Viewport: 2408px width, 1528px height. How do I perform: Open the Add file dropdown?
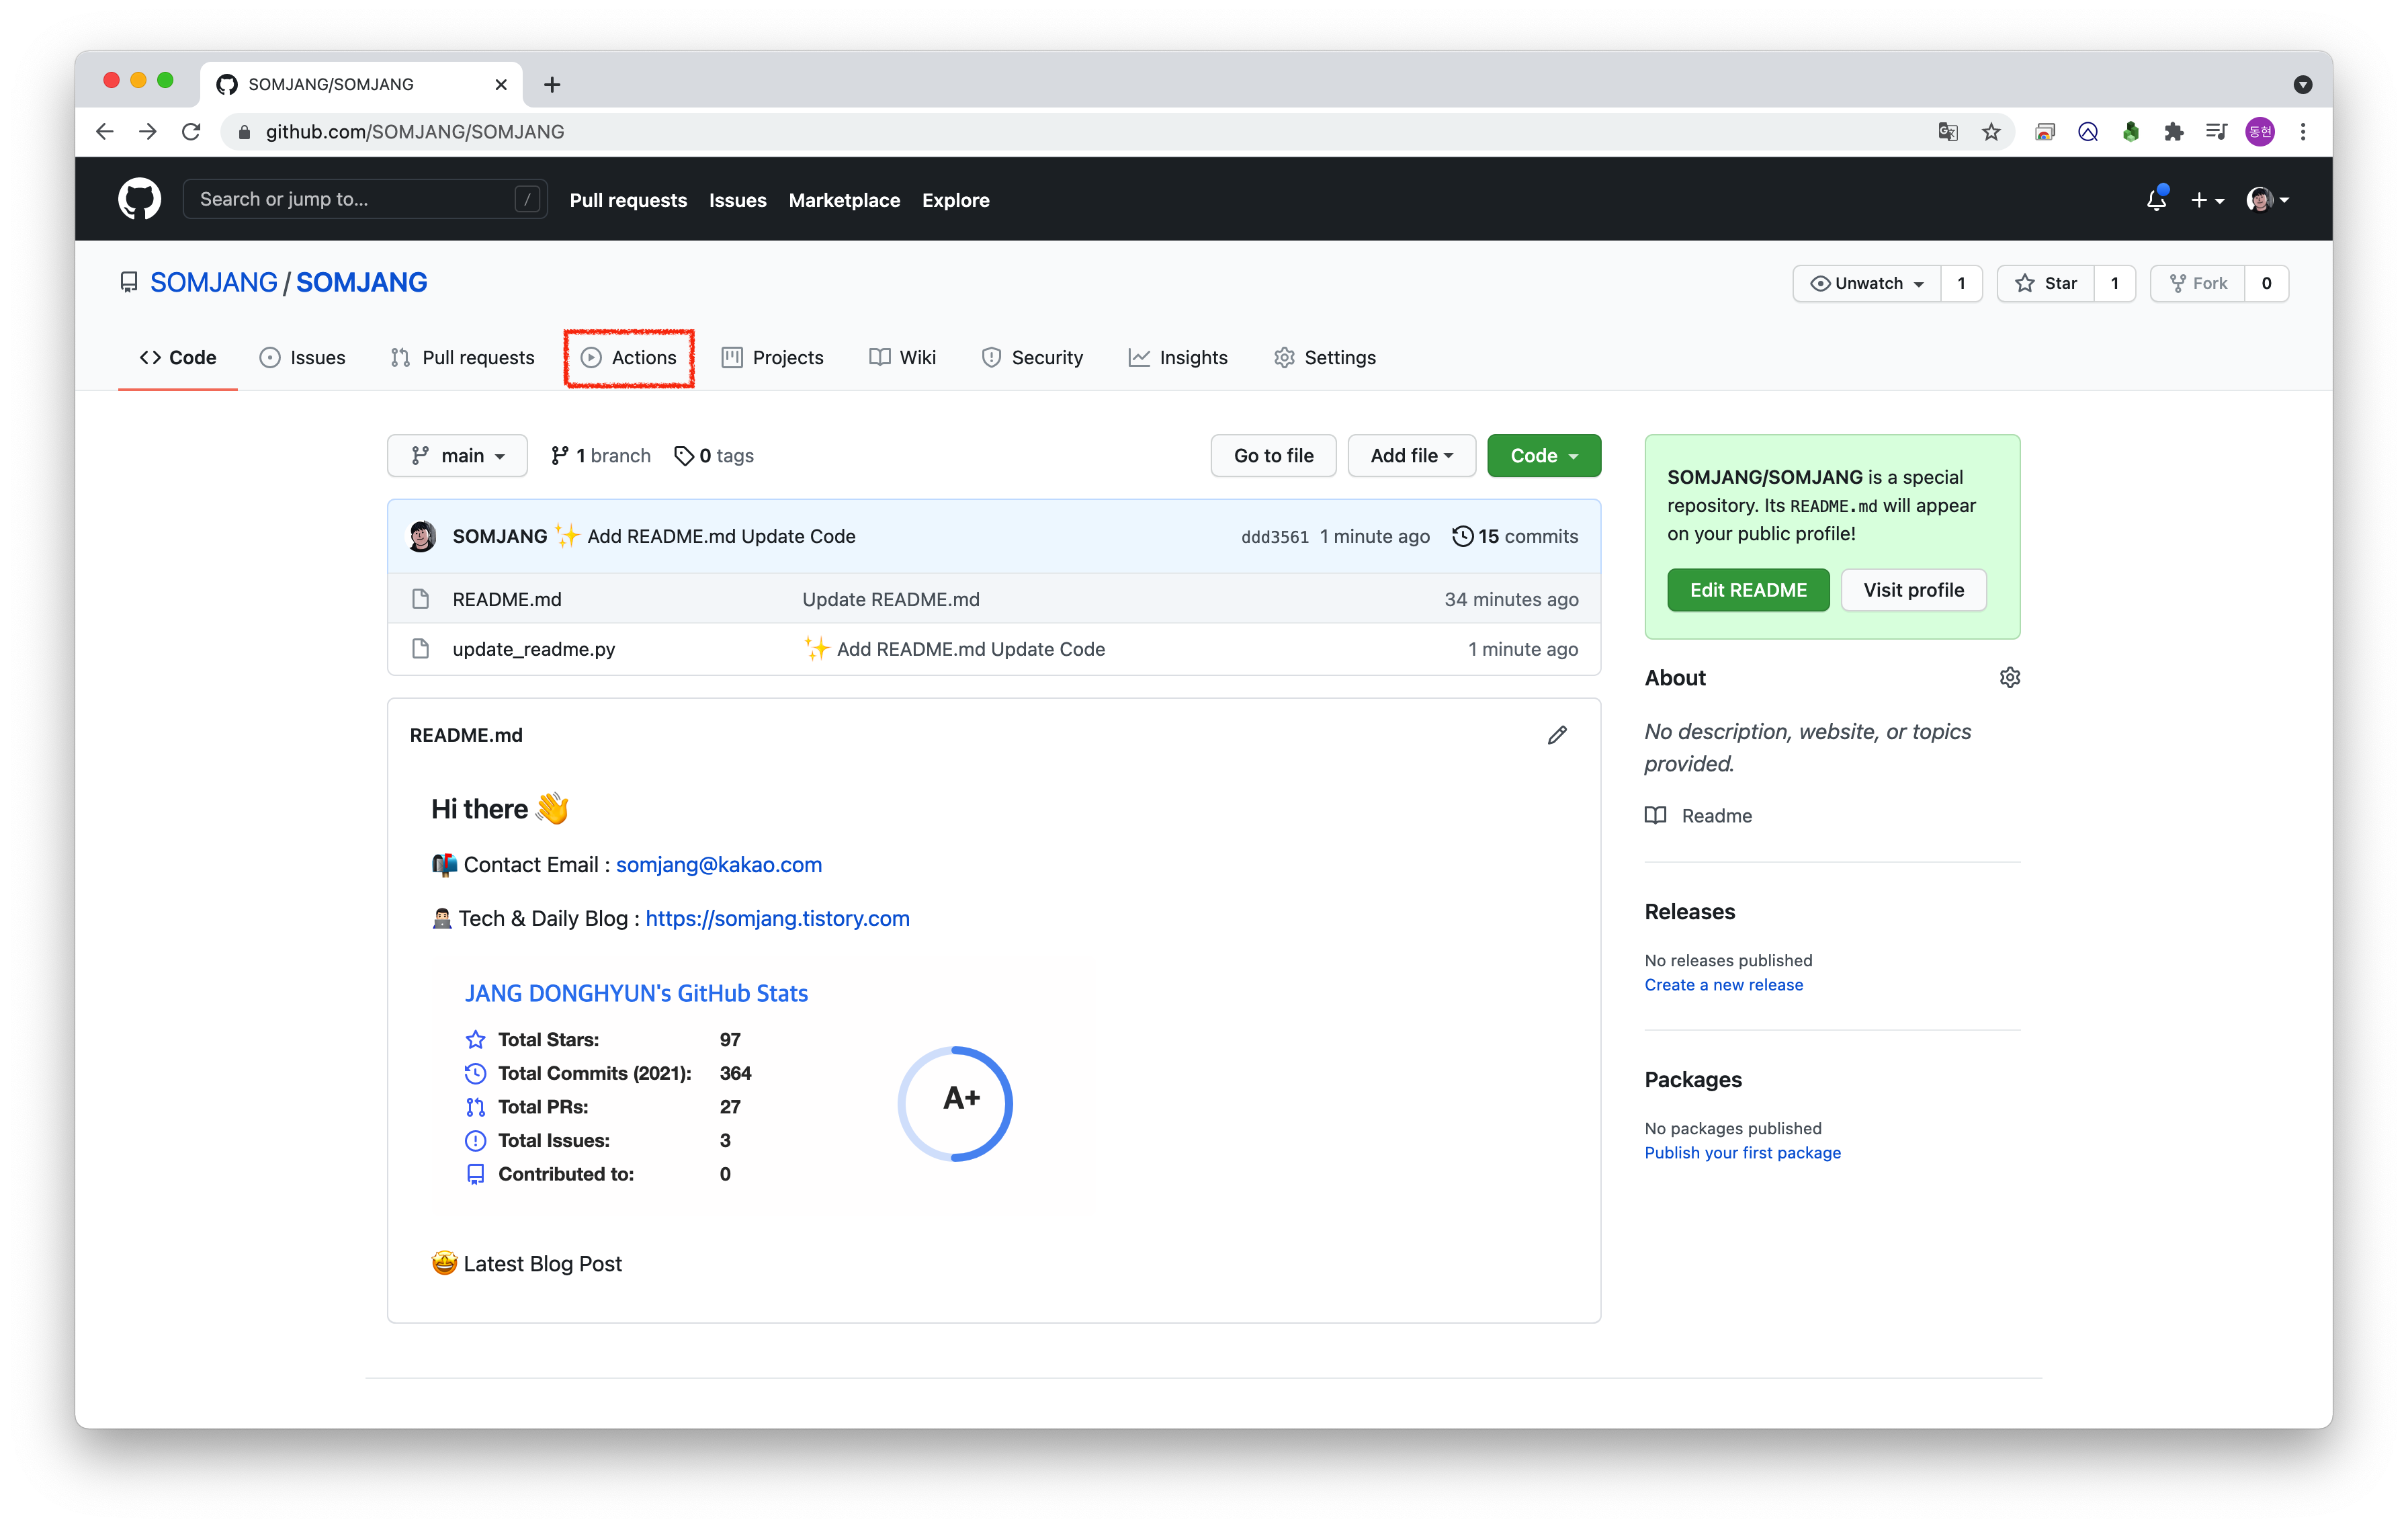click(1411, 456)
